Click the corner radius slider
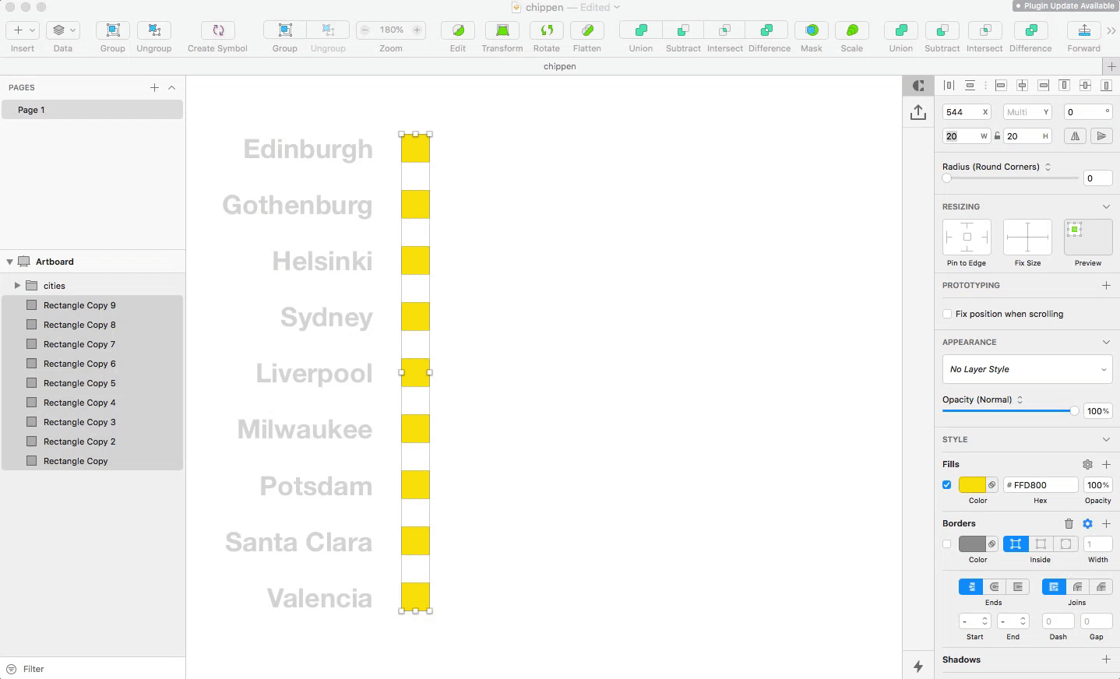1120x679 pixels. point(1010,178)
